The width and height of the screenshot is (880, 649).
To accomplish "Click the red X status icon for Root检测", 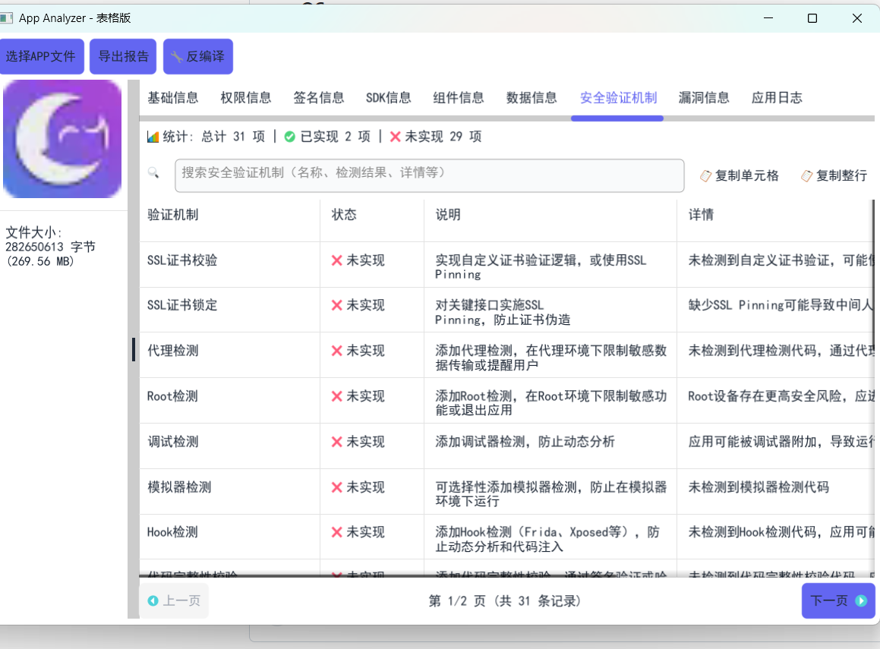I will tap(336, 396).
